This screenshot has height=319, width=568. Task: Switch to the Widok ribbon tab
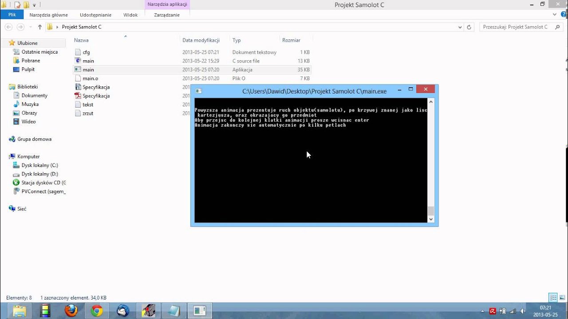[130, 15]
